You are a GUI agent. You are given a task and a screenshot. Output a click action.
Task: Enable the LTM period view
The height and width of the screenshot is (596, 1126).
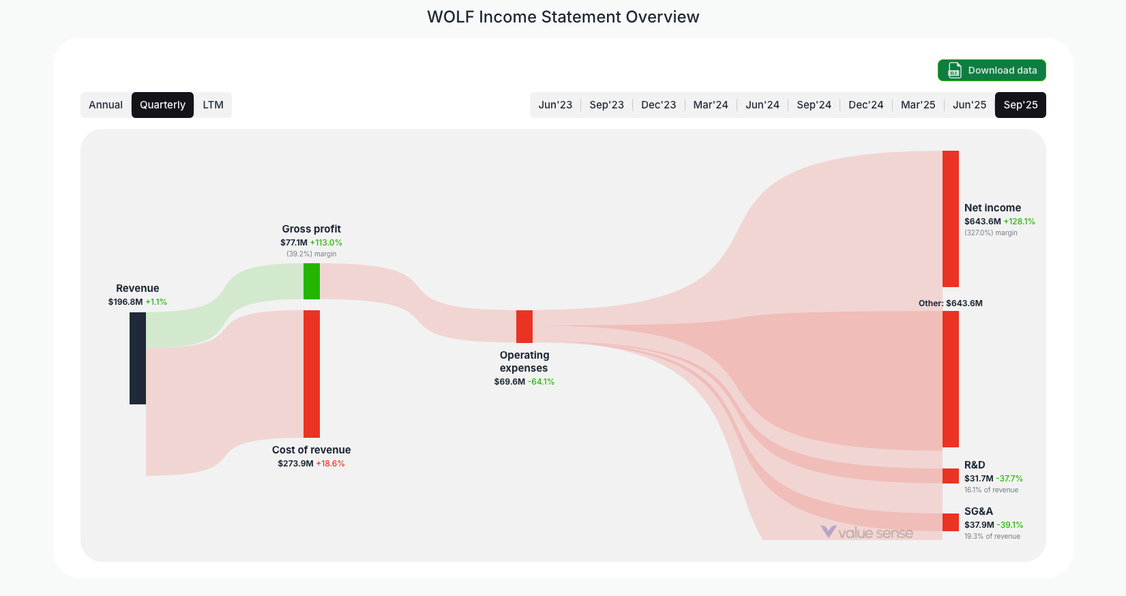213,104
